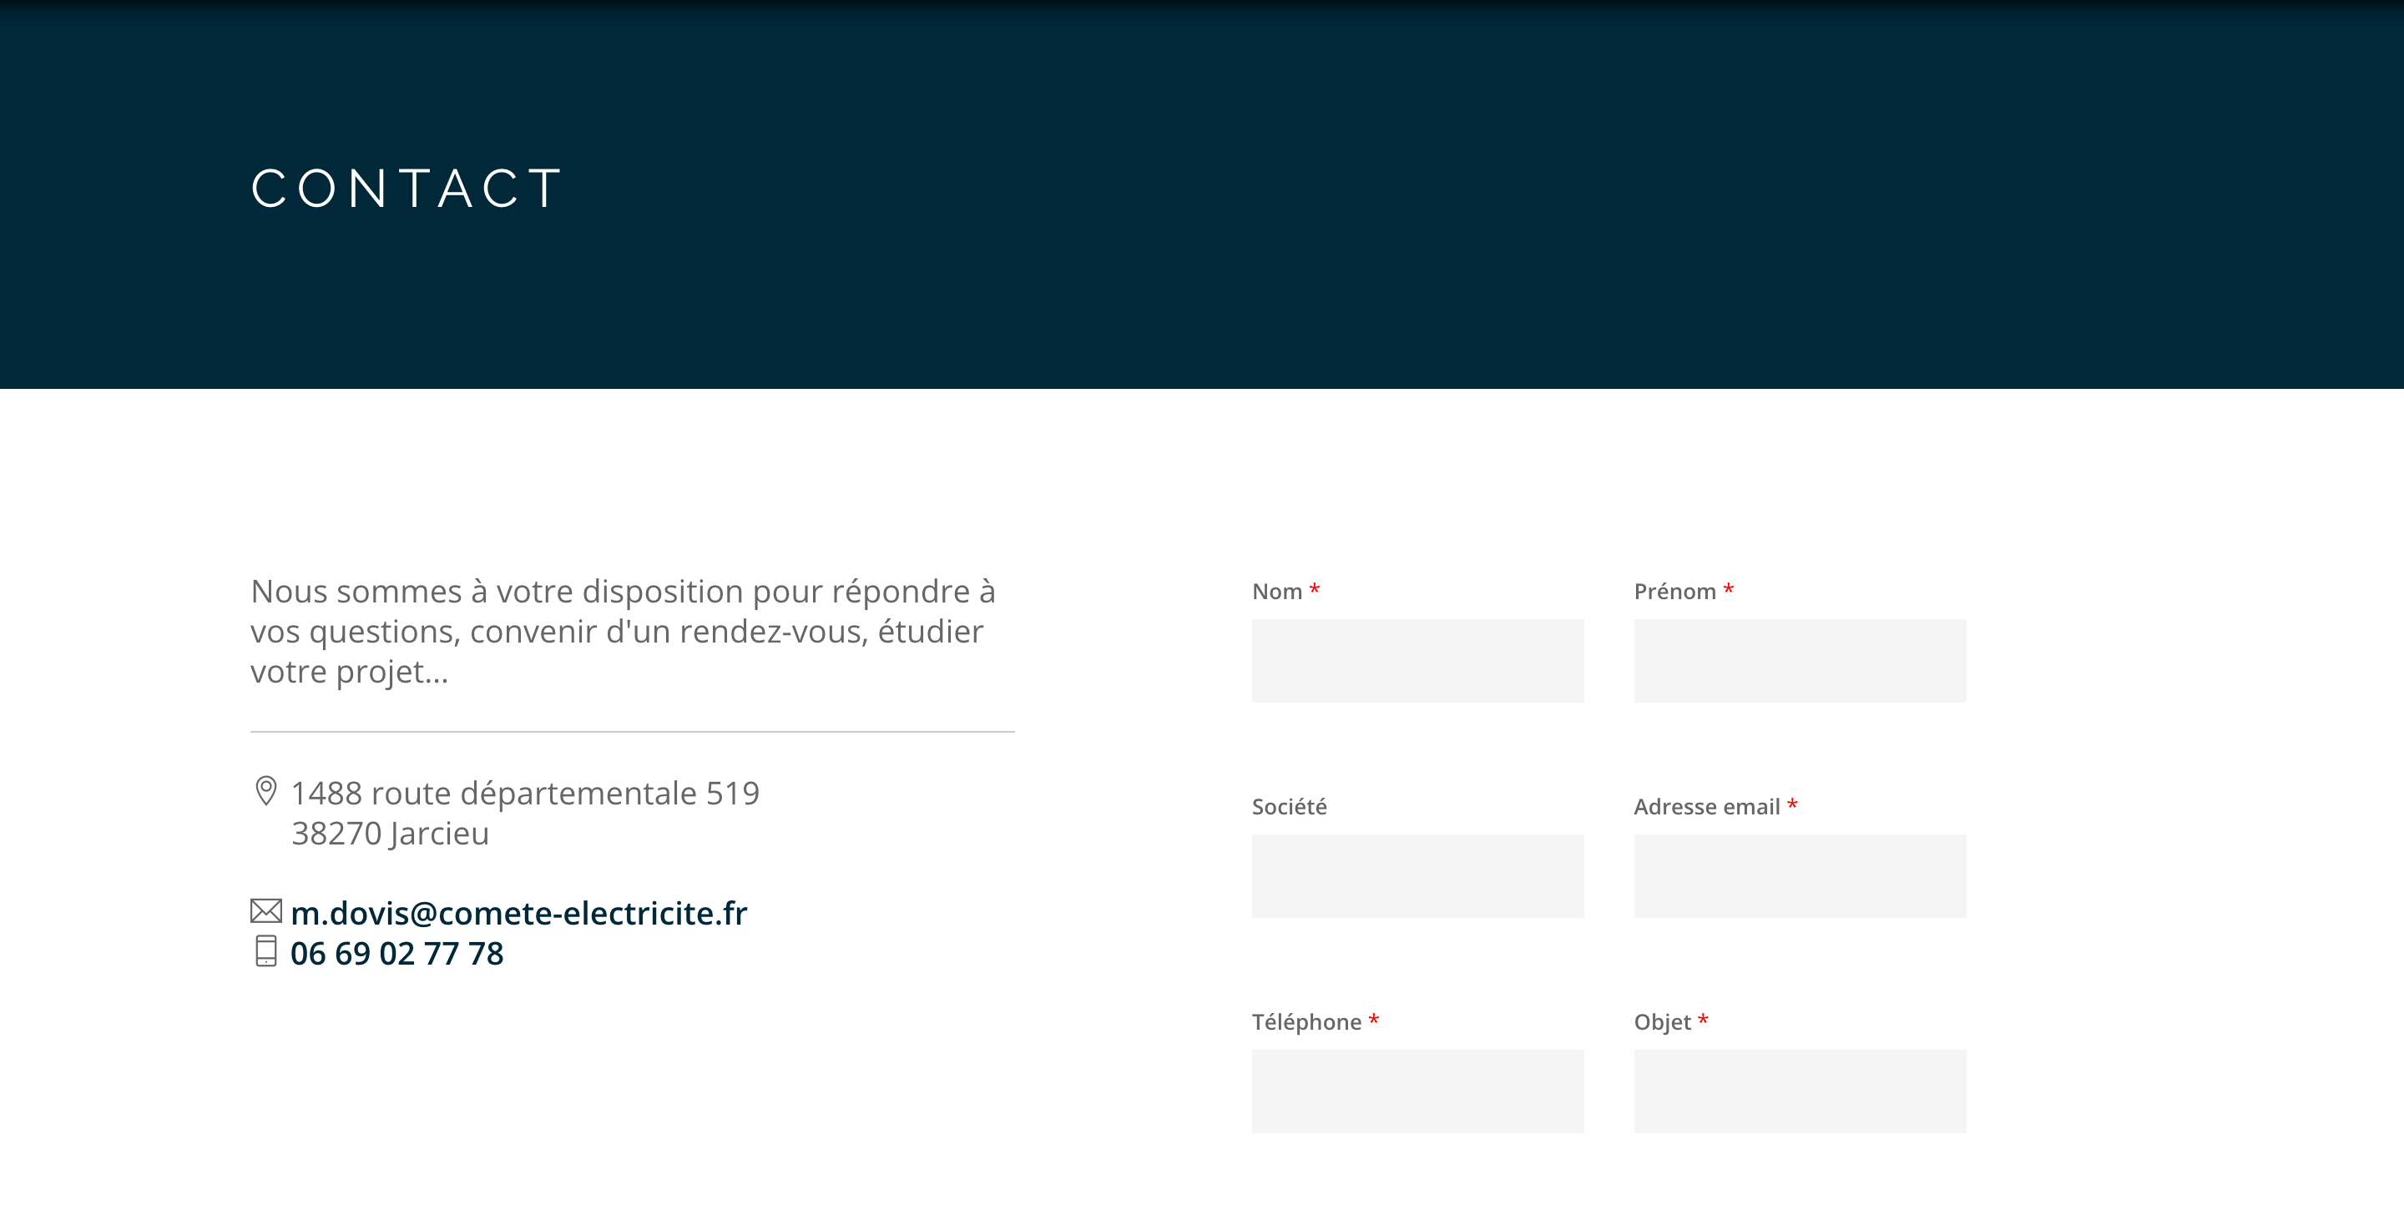
Task: Click into the Société text field
Action: (x=1417, y=876)
